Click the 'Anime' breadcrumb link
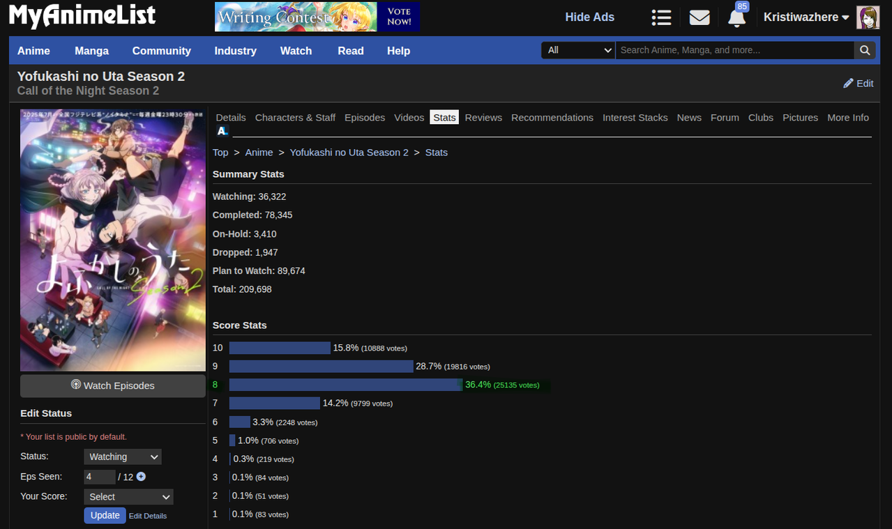 (x=259, y=152)
